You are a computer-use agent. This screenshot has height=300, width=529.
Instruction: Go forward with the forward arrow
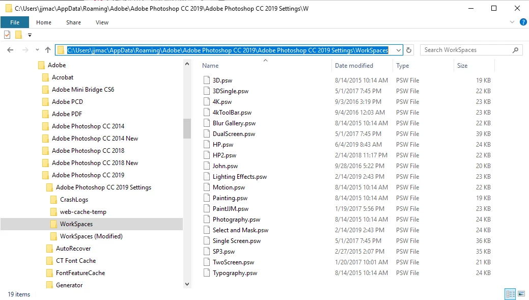25,50
